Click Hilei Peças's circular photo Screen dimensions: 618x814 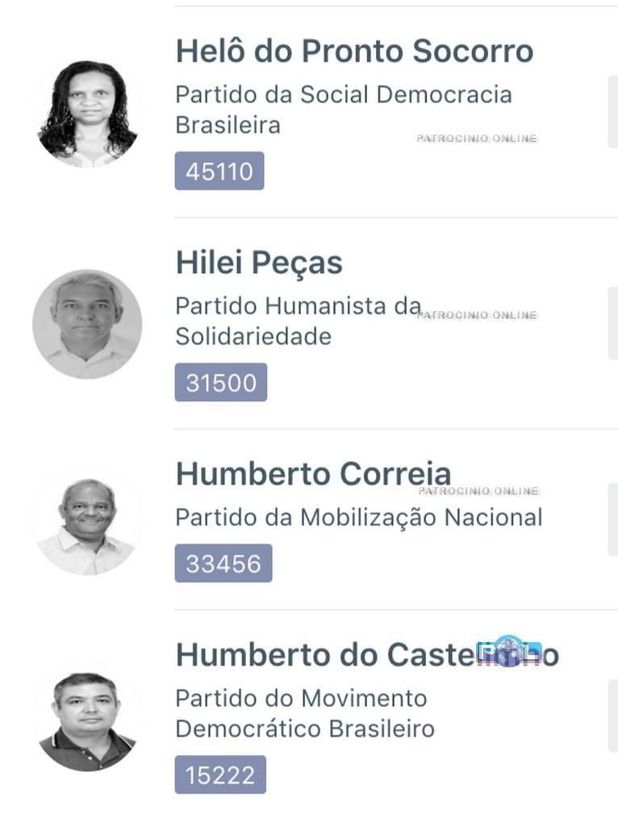tap(87, 324)
